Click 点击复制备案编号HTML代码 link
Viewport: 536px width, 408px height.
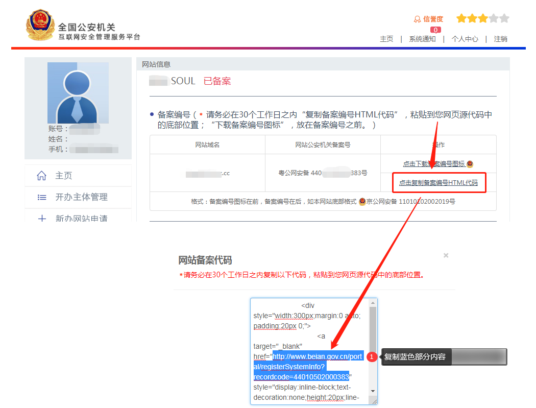click(438, 183)
